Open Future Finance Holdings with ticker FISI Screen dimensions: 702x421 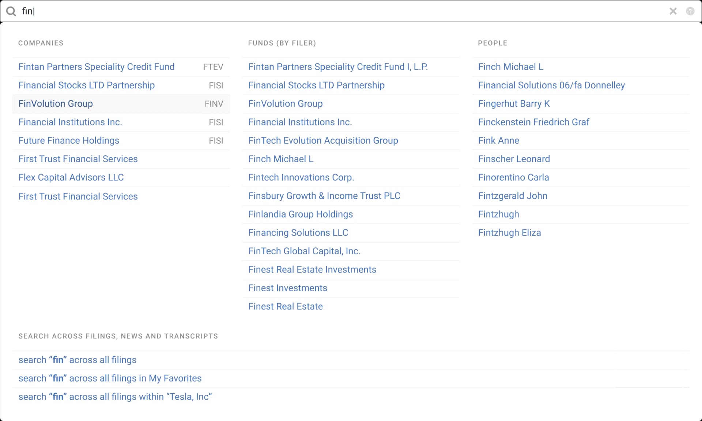click(69, 140)
